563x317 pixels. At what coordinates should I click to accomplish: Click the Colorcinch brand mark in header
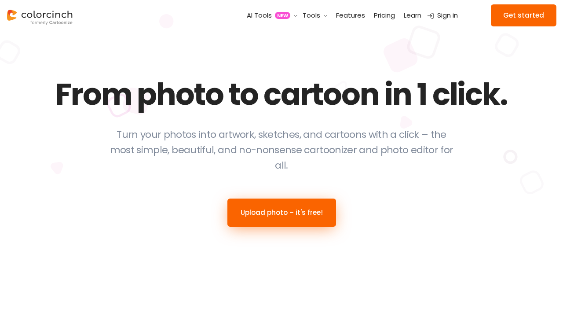[39, 15]
